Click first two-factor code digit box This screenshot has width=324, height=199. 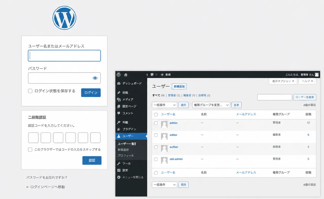(x=33, y=138)
